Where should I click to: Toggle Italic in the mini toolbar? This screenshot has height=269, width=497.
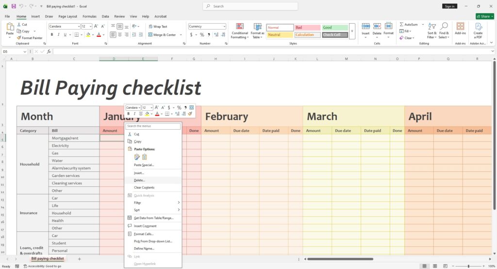tap(134, 114)
